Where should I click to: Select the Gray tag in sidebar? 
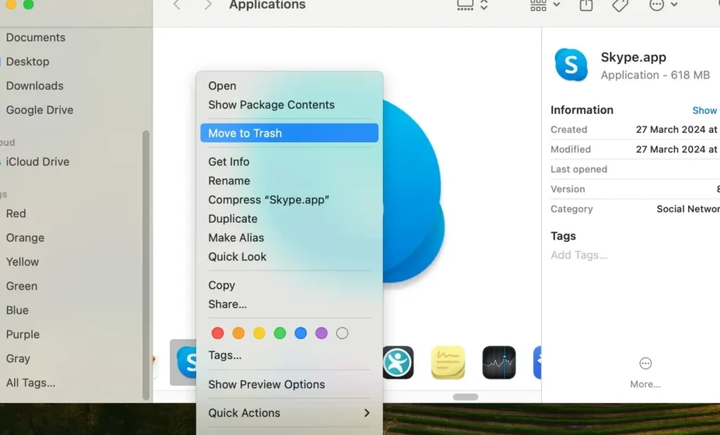point(18,358)
